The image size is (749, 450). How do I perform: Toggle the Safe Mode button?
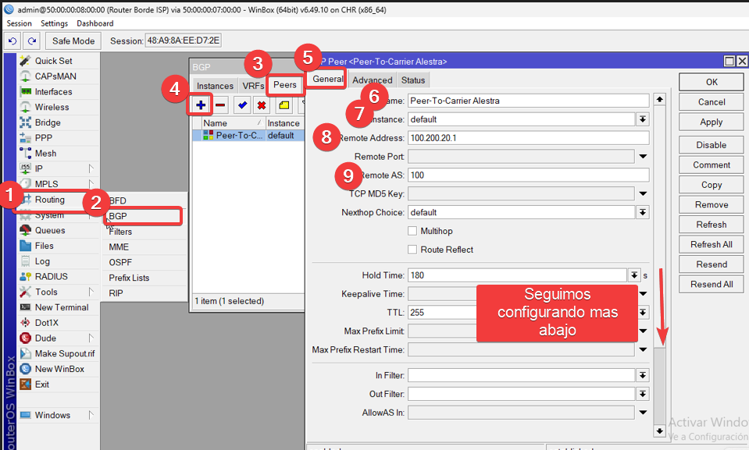[73, 41]
